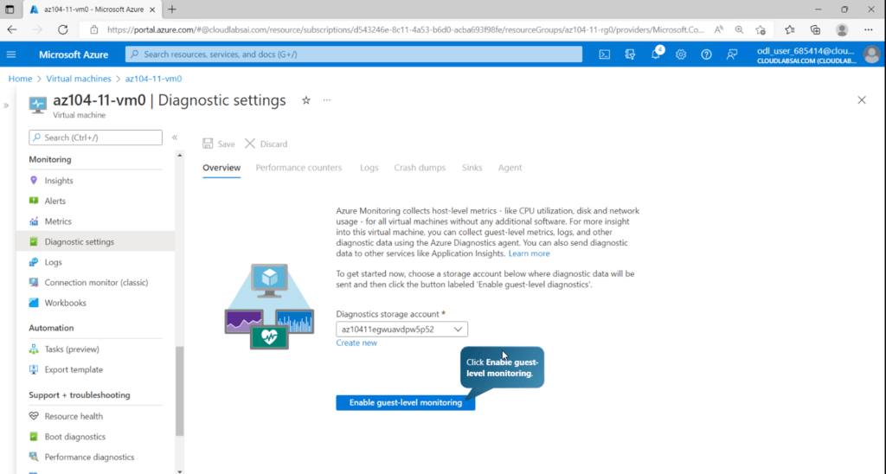Click the Learn more link
Image resolution: width=886 pixels, height=474 pixels.
529,253
